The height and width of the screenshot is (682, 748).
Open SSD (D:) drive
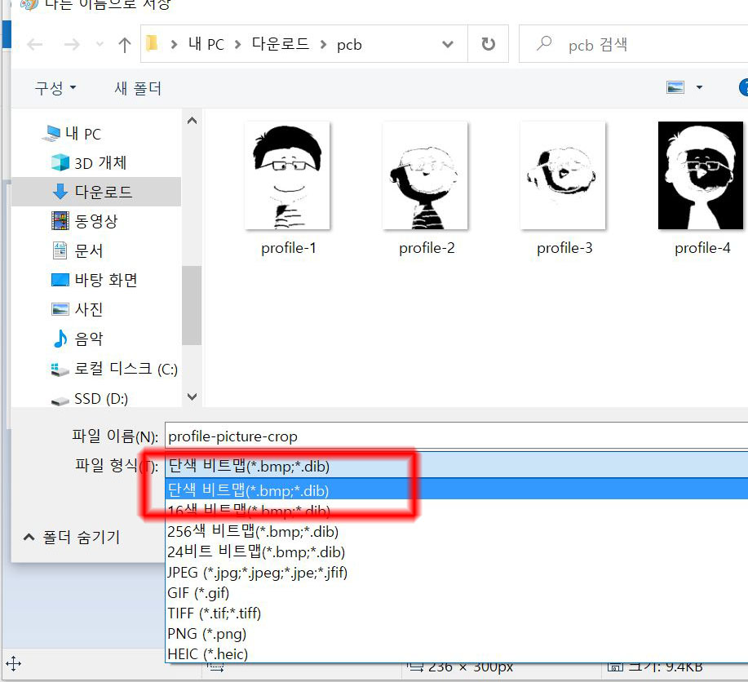point(90,398)
